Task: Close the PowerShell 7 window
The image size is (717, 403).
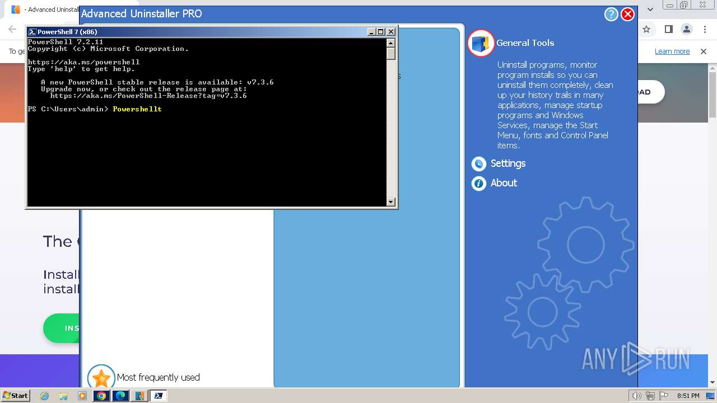Action: coord(391,32)
